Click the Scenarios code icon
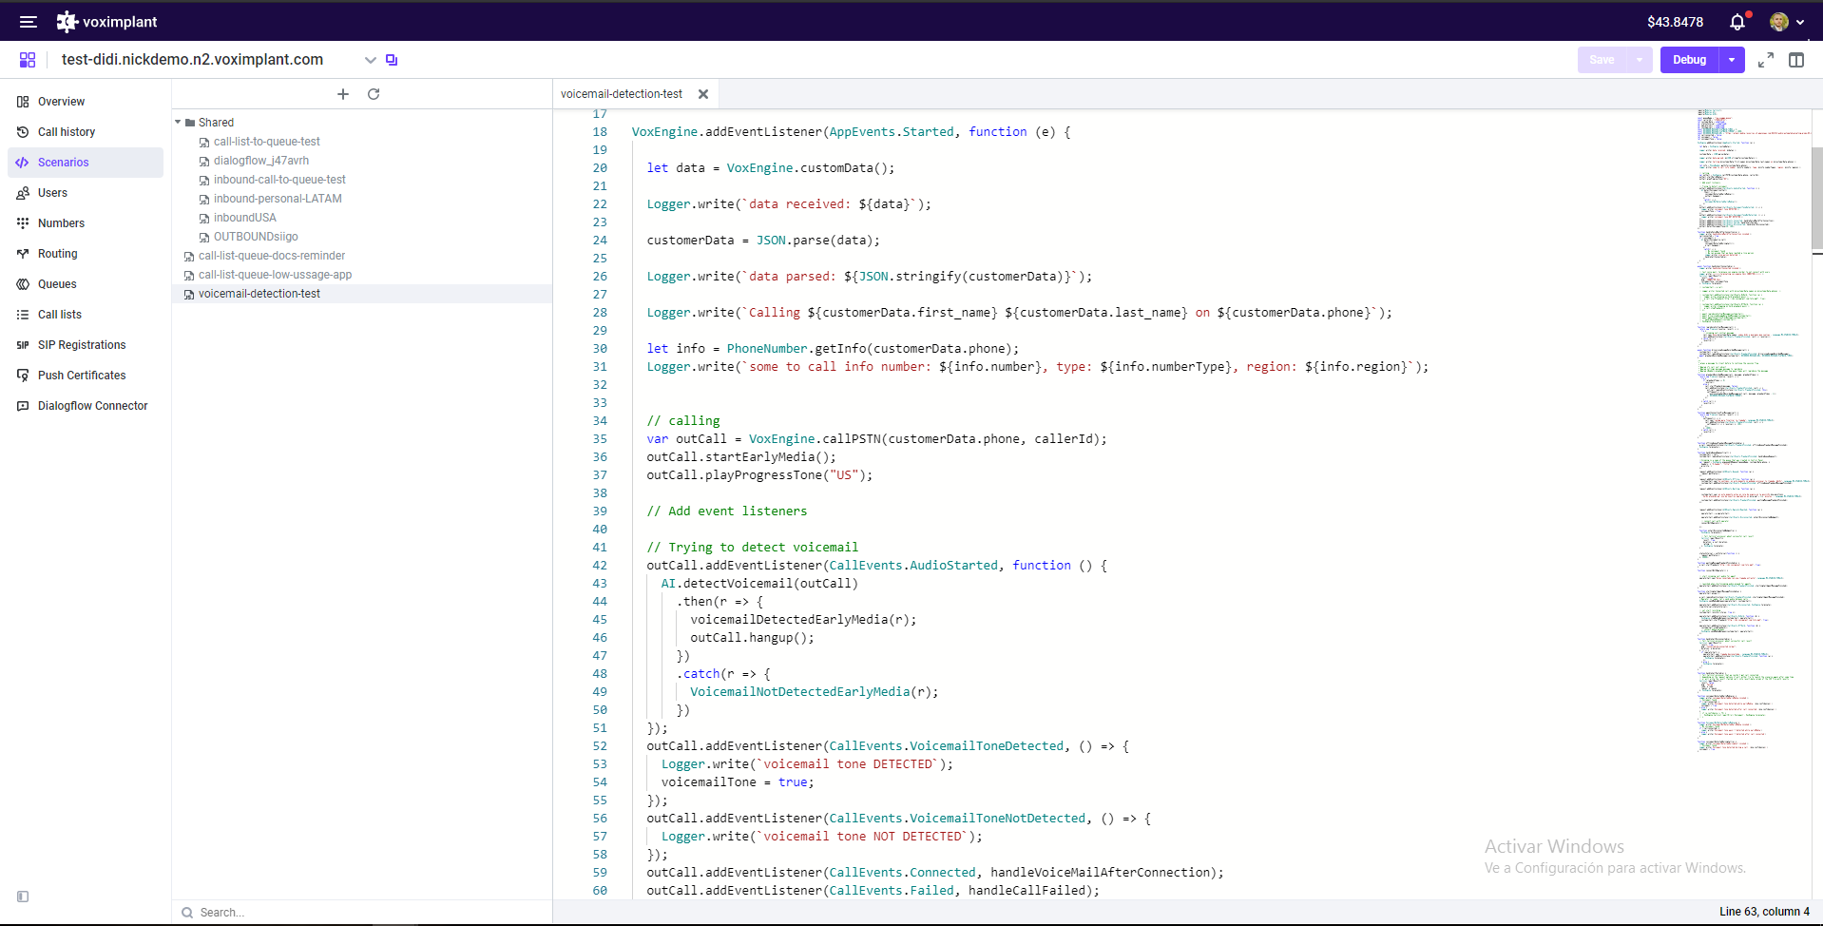Image resolution: width=1823 pixels, height=926 pixels. [23, 163]
